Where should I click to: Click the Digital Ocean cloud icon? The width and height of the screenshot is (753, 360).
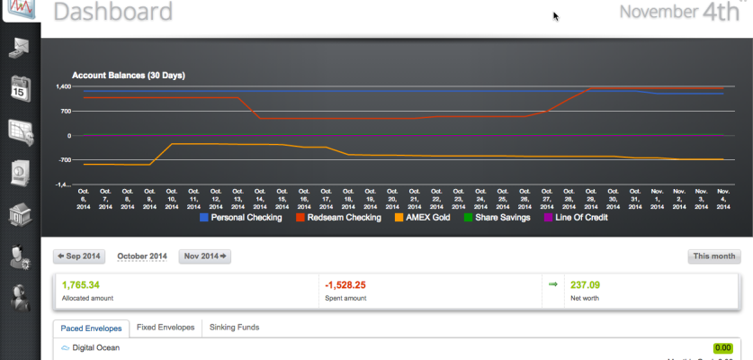click(x=66, y=348)
